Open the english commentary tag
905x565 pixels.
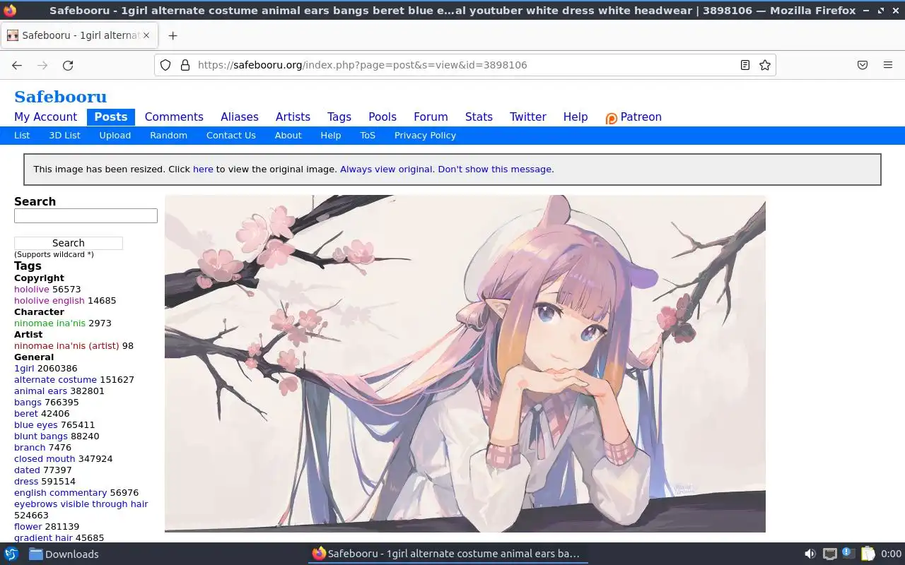[x=60, y=493]
